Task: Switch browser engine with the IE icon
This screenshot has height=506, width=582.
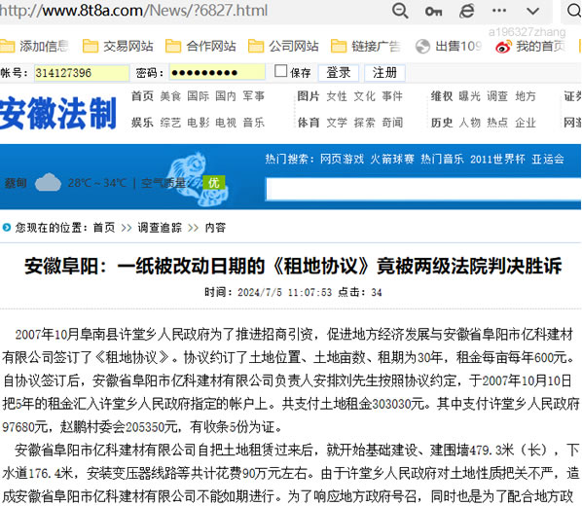Action: tap(466, 11)
